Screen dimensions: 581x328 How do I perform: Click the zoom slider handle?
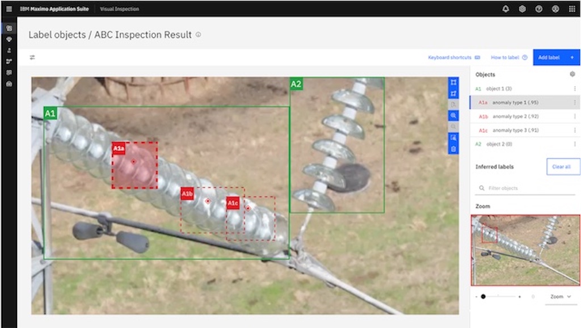(483, 296)
